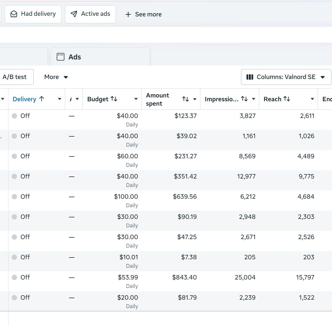Screen dimensions: 332x326
Task: Select the $53.99 daily budget cell
Action: pyautogui.click(x=112, y=281)
